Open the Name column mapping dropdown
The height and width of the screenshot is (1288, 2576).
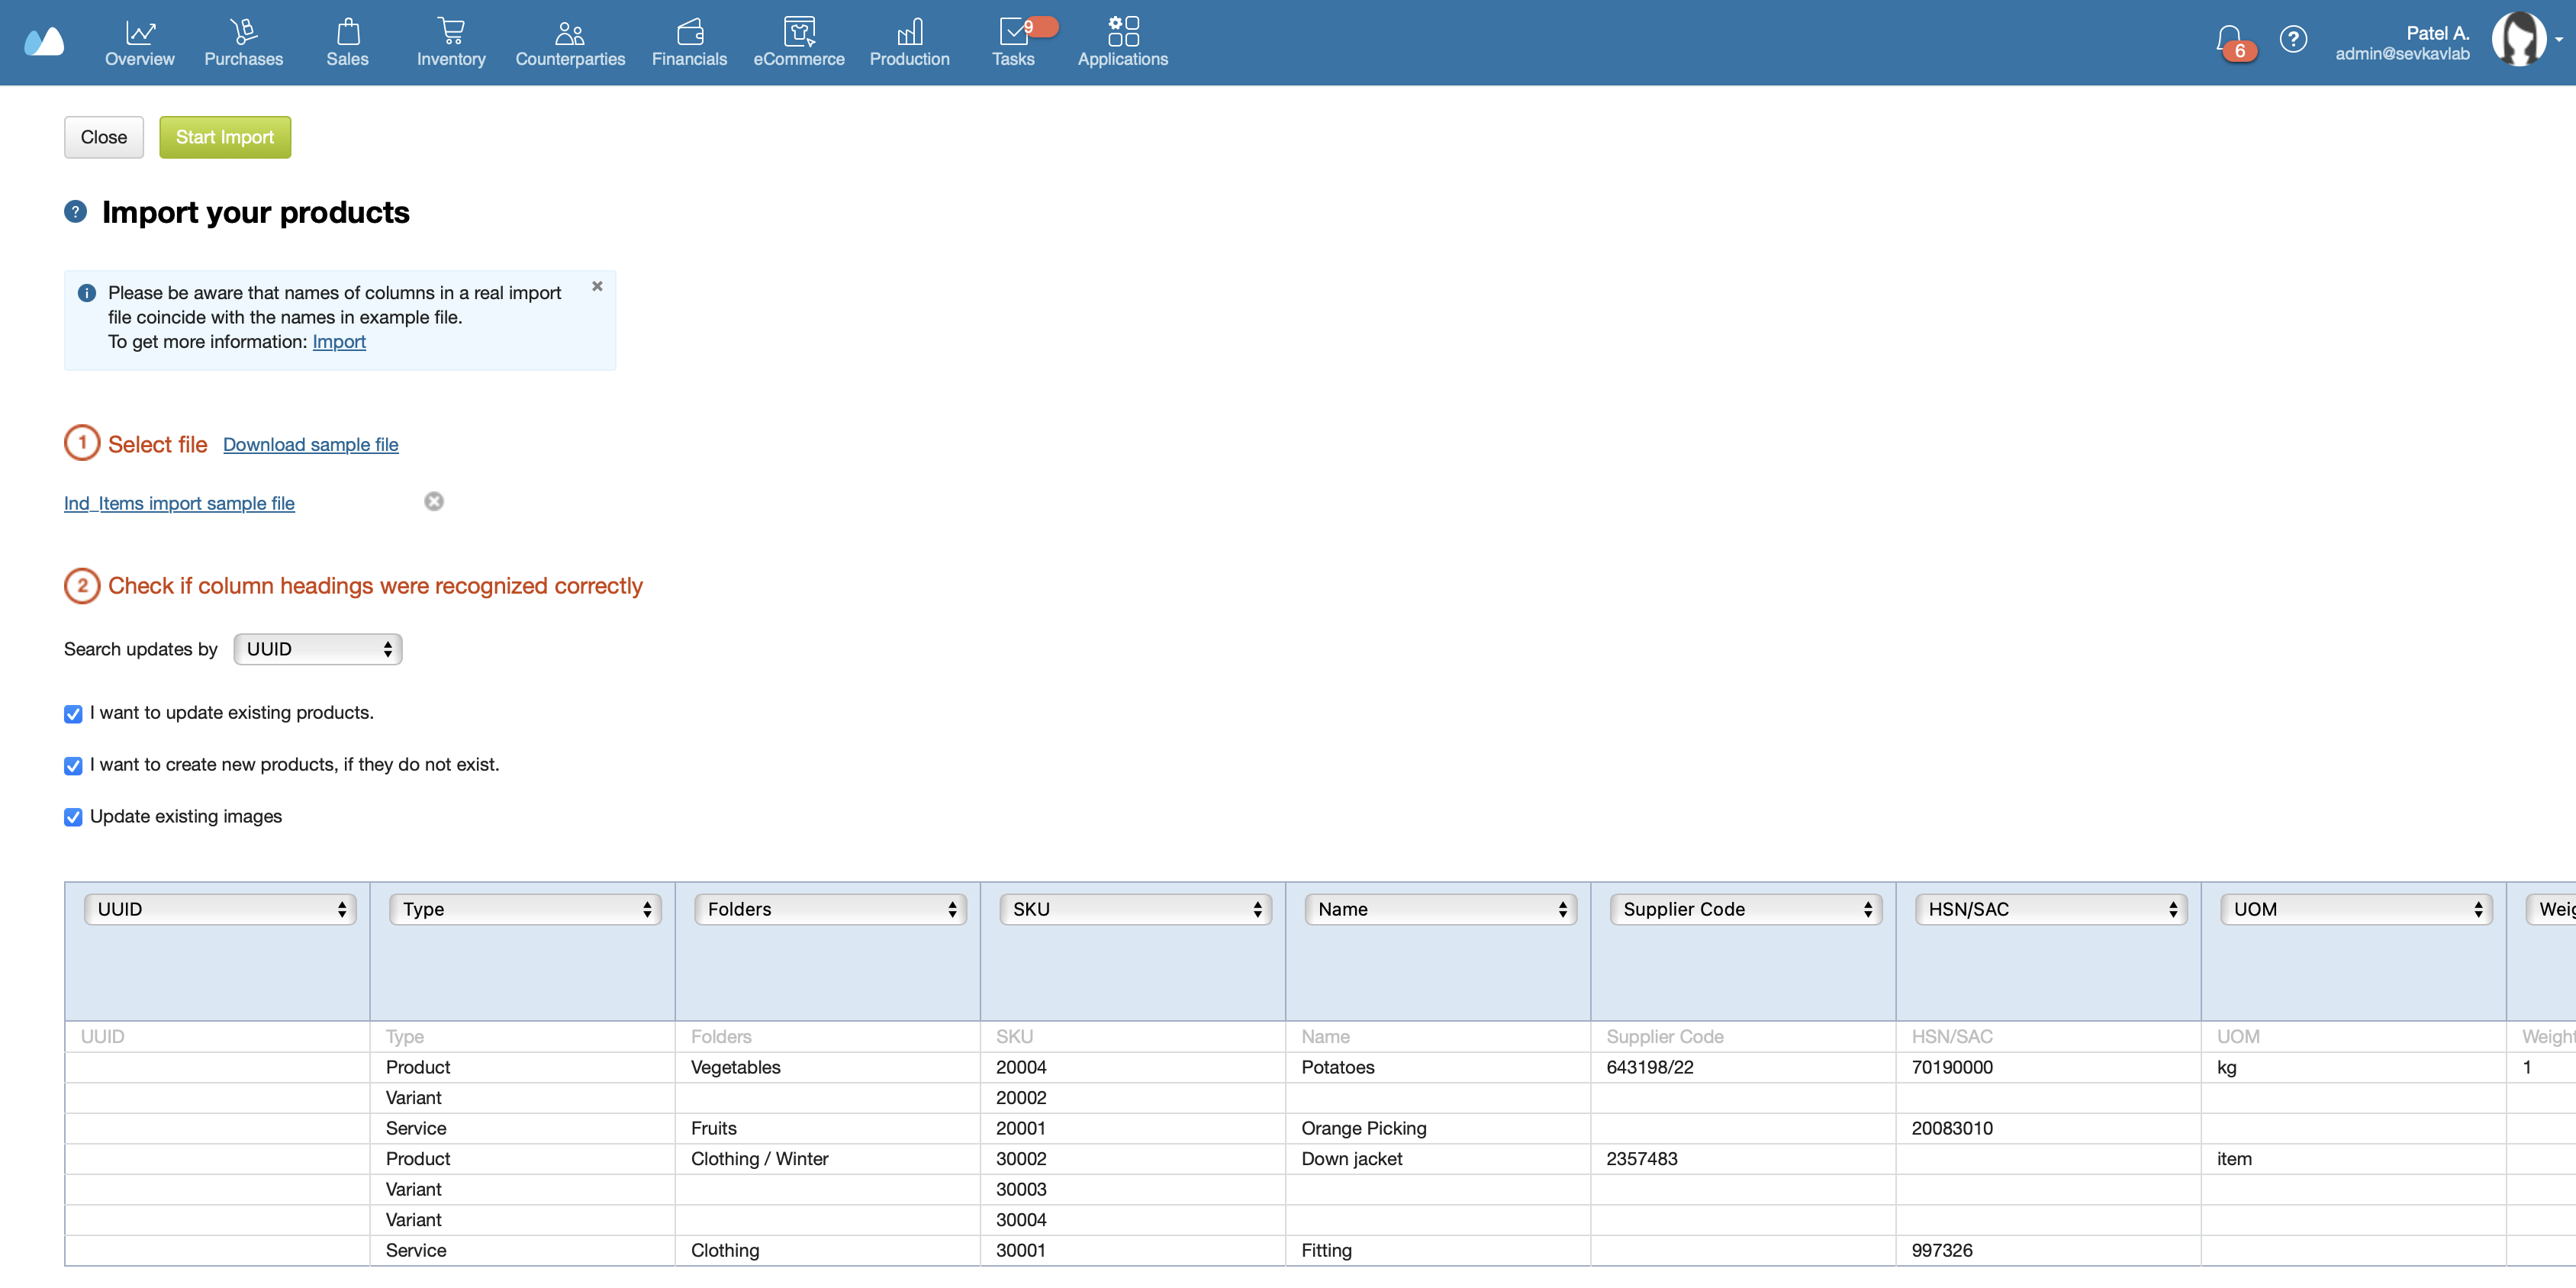click(1440, 909)
